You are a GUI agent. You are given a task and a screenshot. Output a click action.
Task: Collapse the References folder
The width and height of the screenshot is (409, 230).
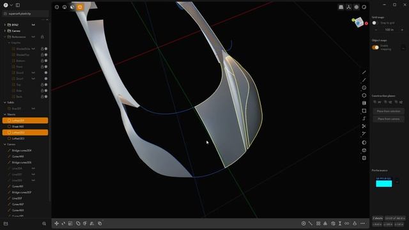click(x=4, y=37)
